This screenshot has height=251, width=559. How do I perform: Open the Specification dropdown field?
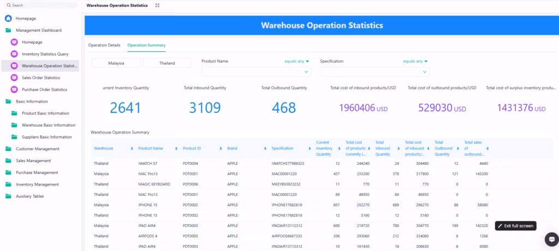click(374, 71)
